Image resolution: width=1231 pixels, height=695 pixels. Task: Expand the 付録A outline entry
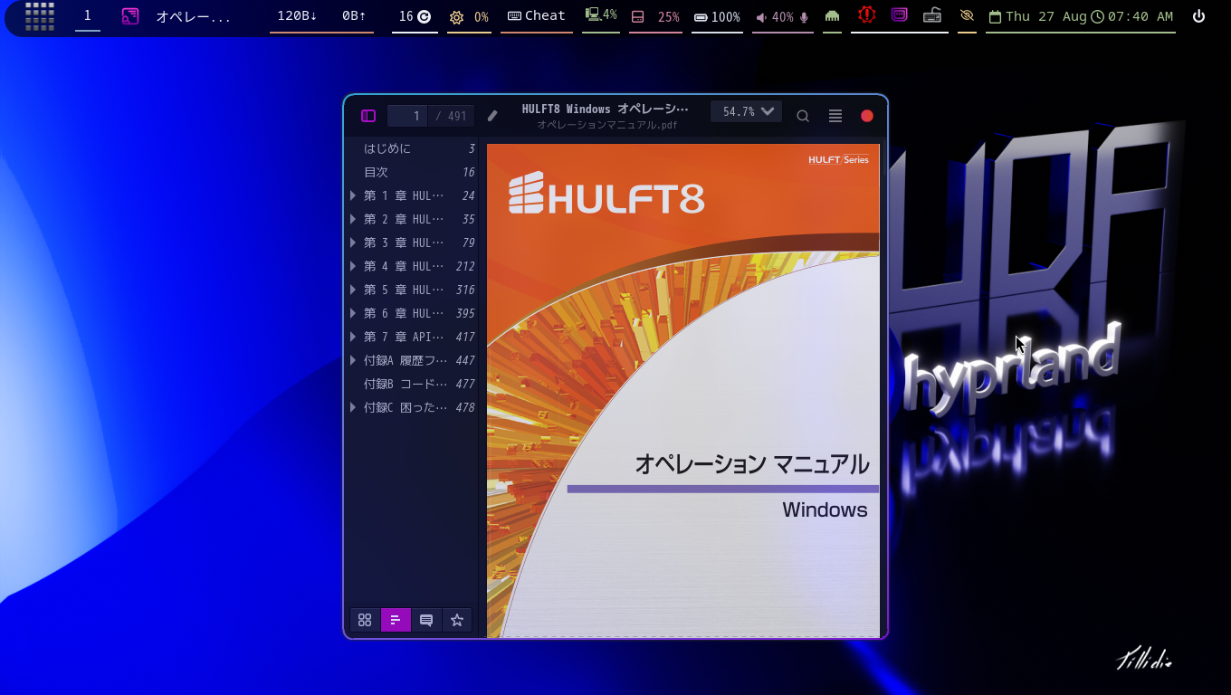coord(353,360)
